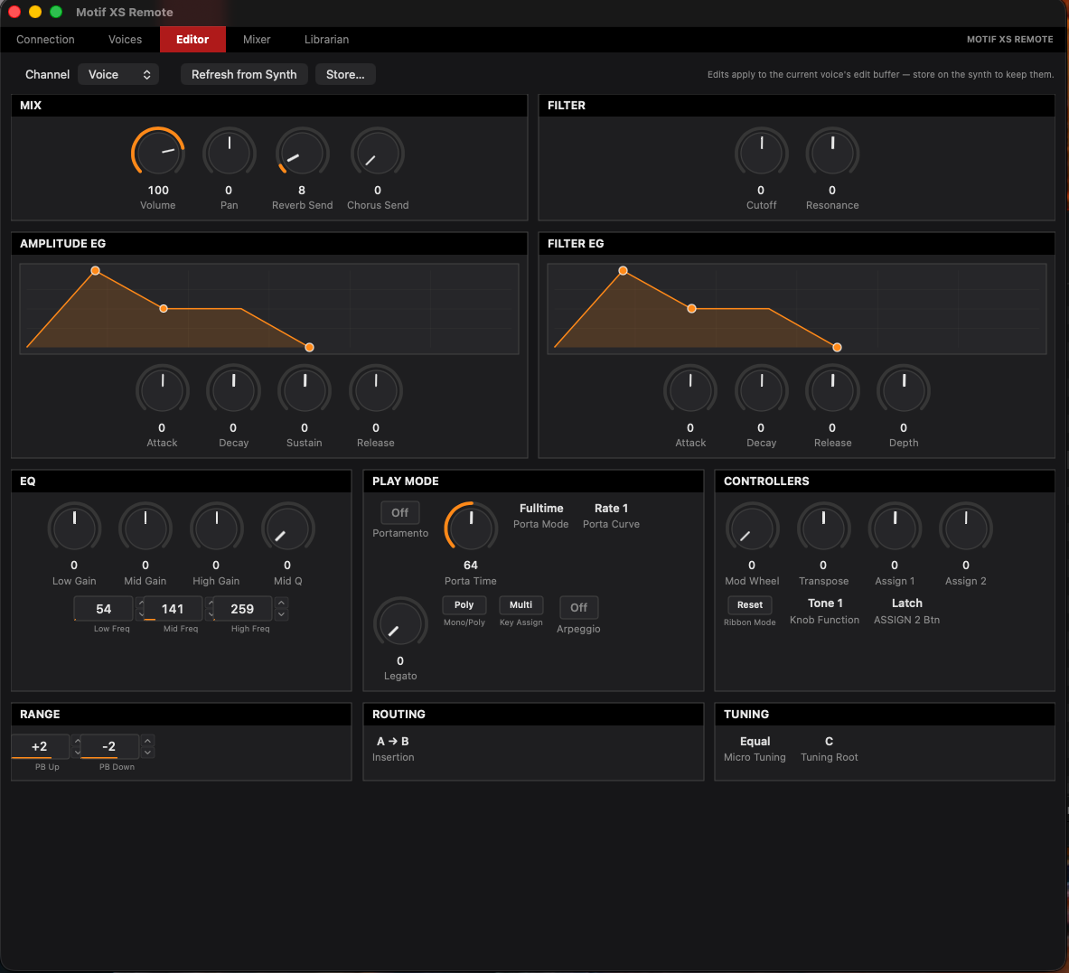The image size is (1069, 973).
Task: Open the Knob Function Tone 1 selector
Action: (x=825, y=603)
